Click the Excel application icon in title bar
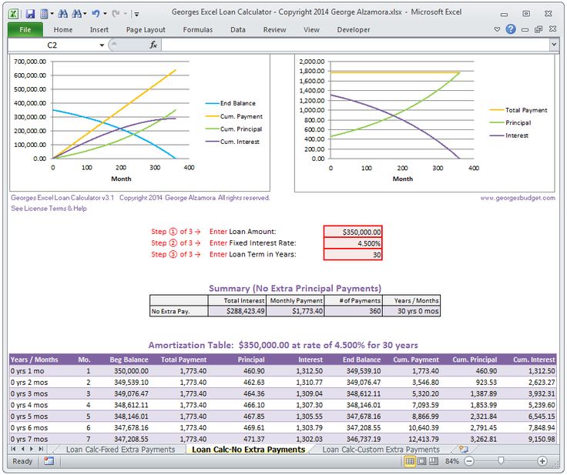The image size is (567, 475). (x=13, y=14)
